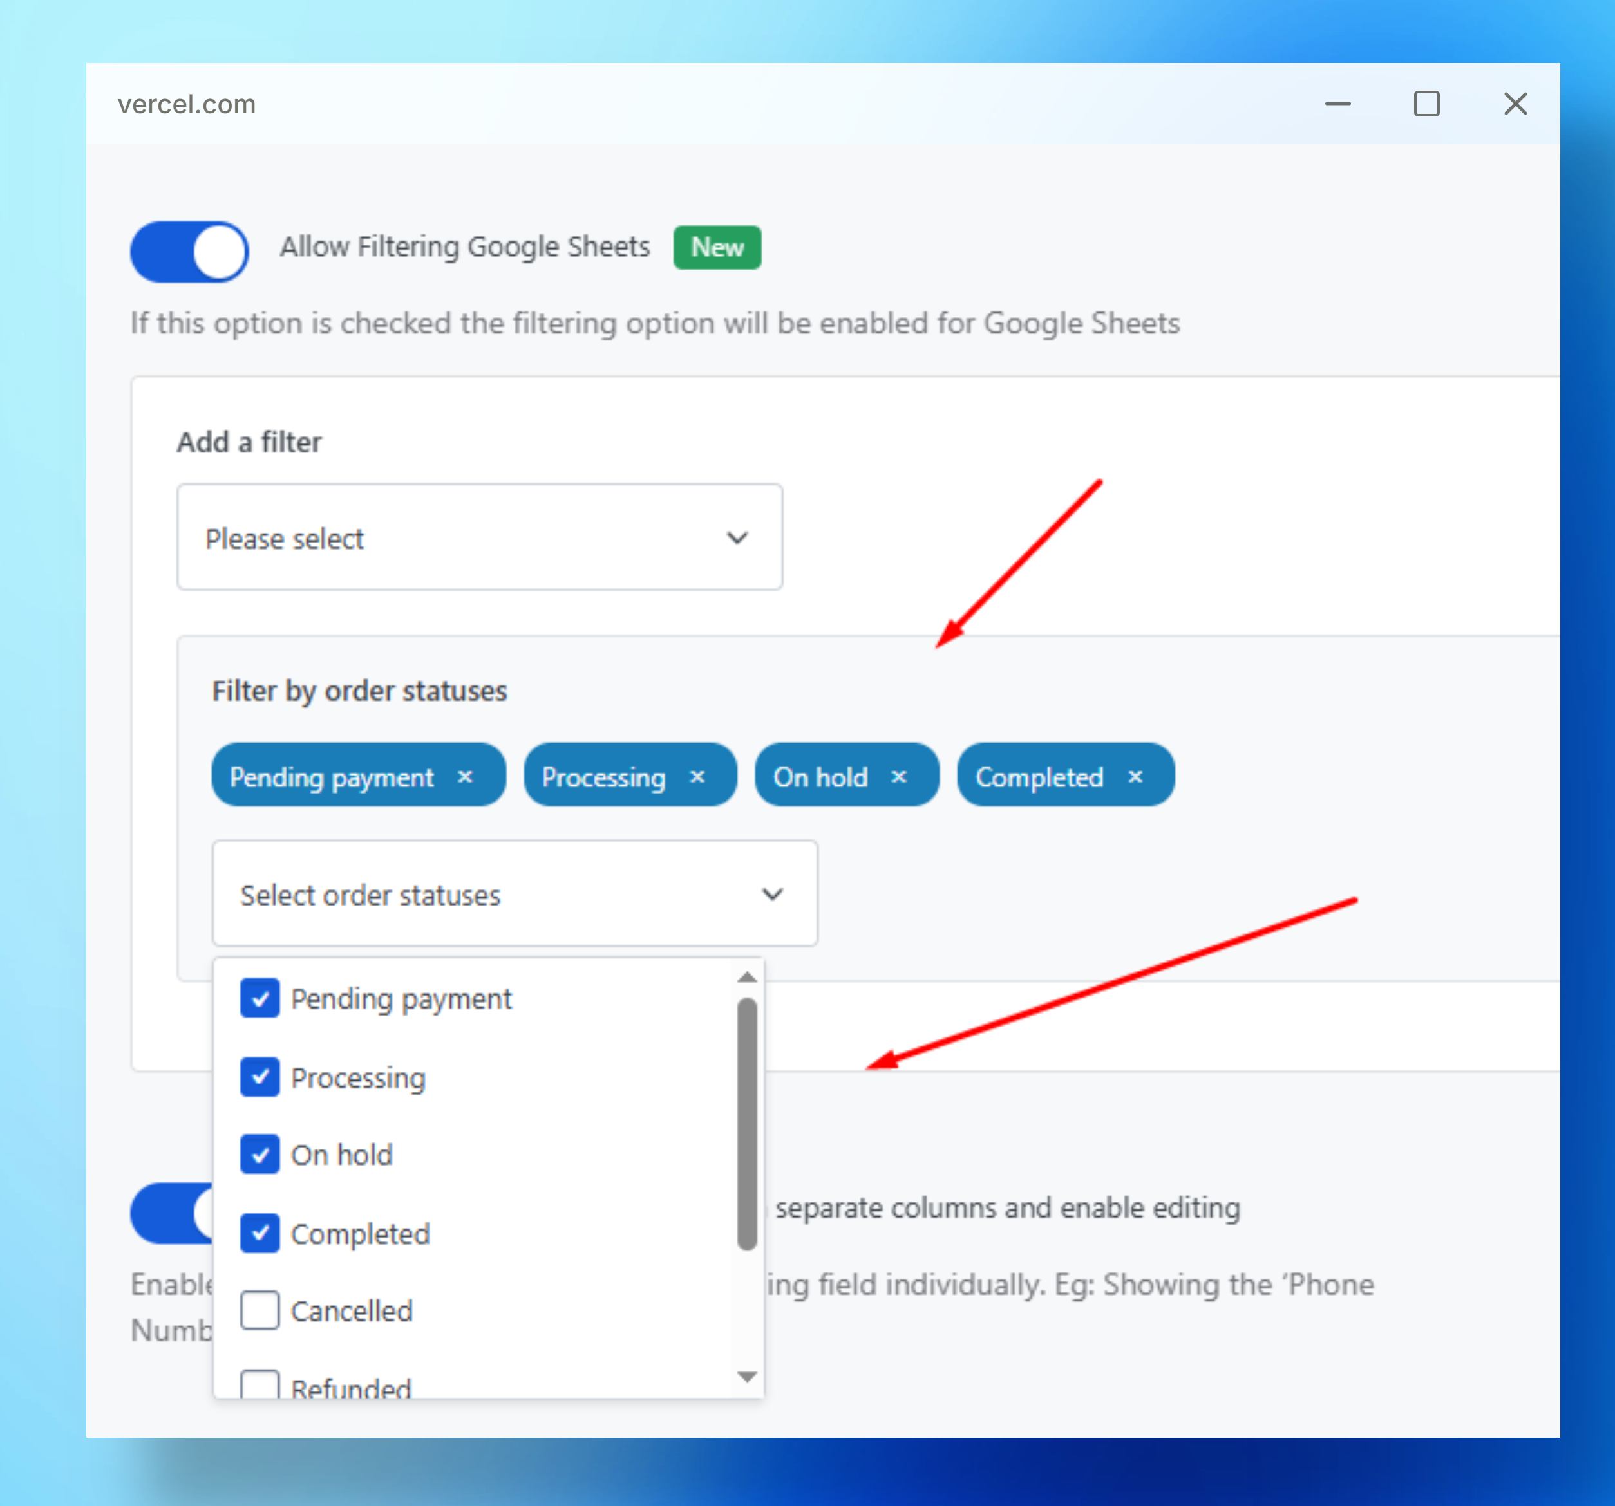Viewport: 1615px width, 1506px height.
Task: Click the 'Filter by order statuses' heading
Action: [x=360, y=691]
